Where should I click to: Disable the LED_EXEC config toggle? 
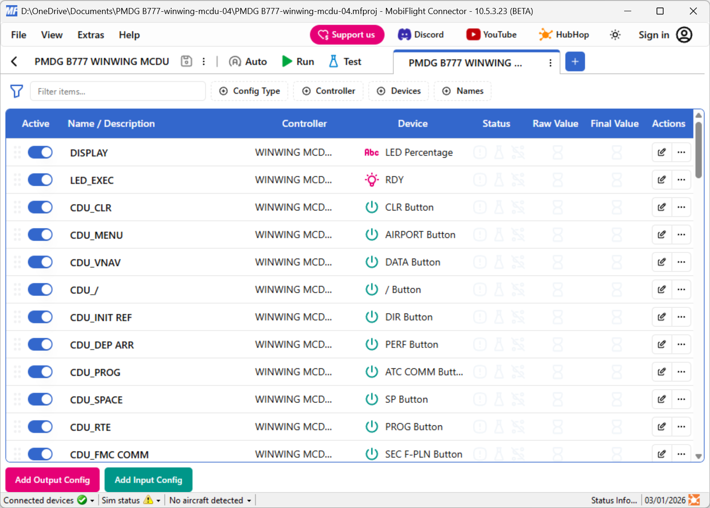tap(40, 180)
